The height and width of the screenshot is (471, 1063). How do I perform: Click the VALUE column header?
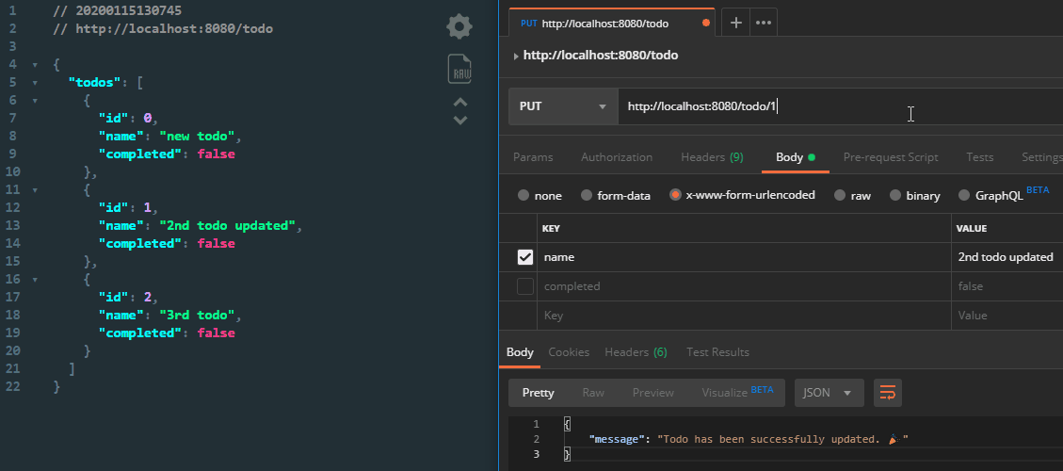click(972, 229)
